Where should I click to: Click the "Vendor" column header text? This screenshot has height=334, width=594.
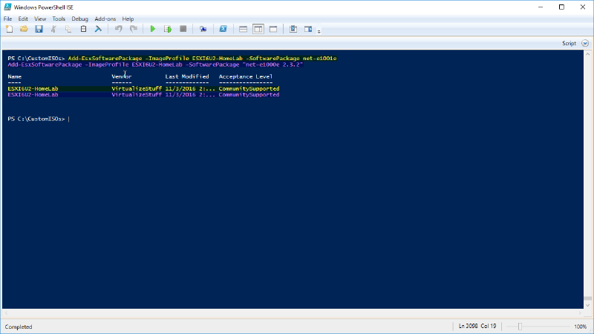pos(122,76)
